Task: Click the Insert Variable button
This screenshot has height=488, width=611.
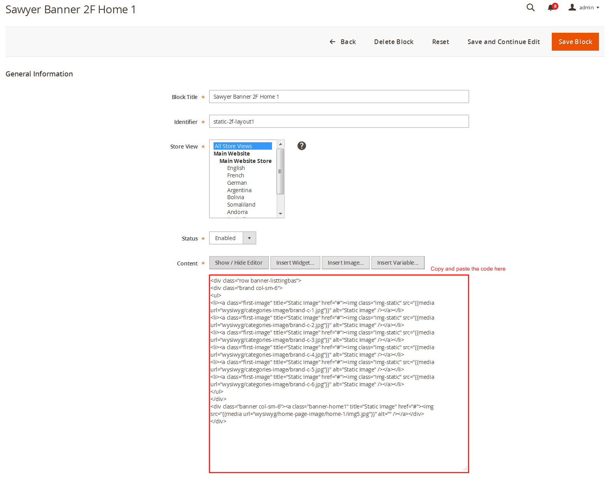Action: 398,263
